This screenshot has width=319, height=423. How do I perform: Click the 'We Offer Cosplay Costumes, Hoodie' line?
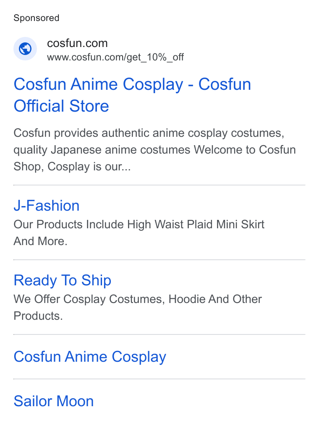point(138,299)
